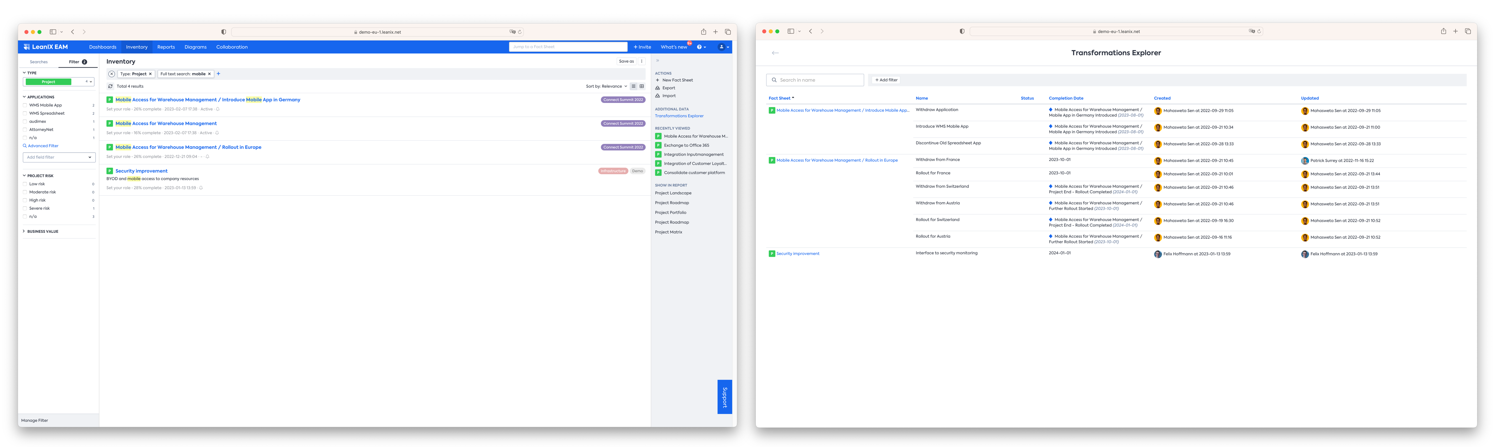1499x447 pixels.
Task: Open the Transformations Explorer link
Action: point(679,116)
